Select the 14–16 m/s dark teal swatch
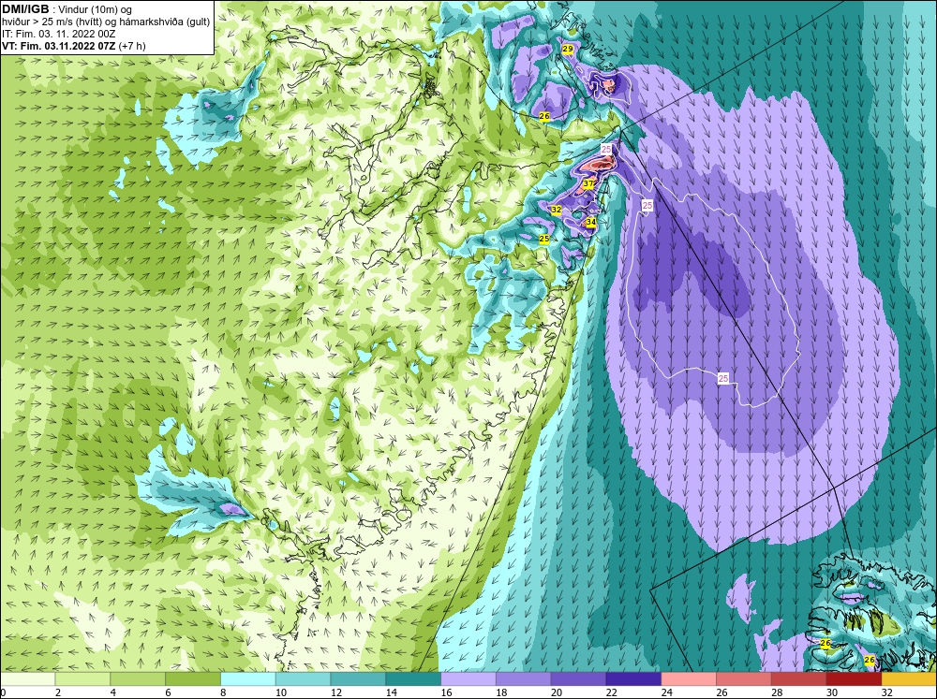The image size is (937, 699). coord(413,679)
